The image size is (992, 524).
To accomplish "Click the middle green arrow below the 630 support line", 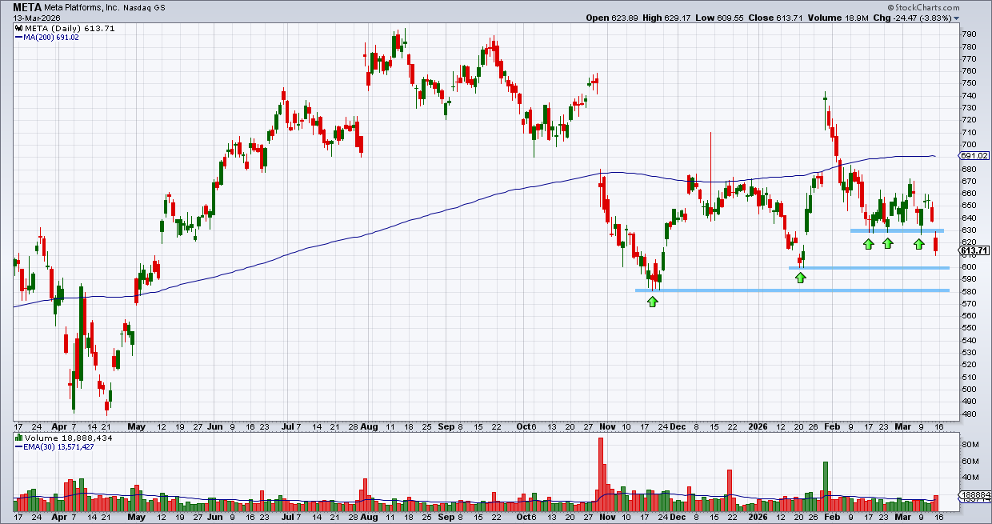I will coord(887,243).
